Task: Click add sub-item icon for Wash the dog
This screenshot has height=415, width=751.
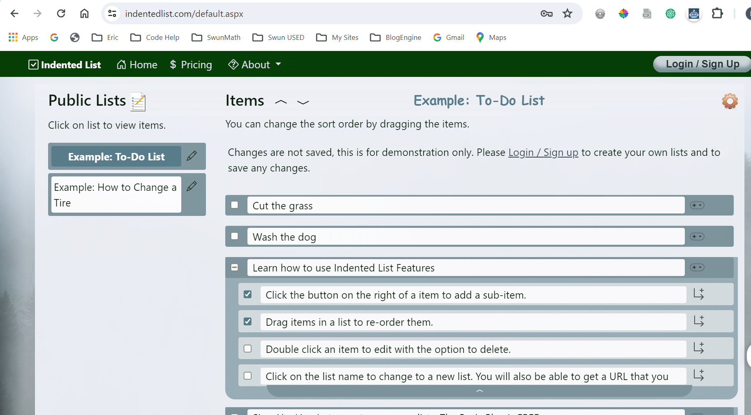Action: click(x=697, y=236)
